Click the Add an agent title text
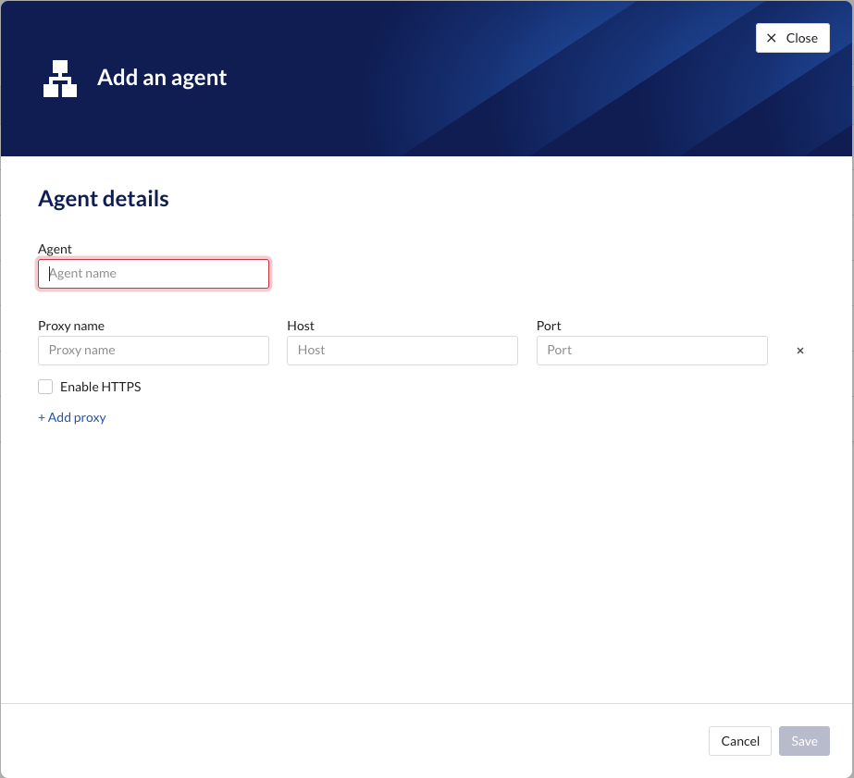854x778 pixels. coord(162,78)
